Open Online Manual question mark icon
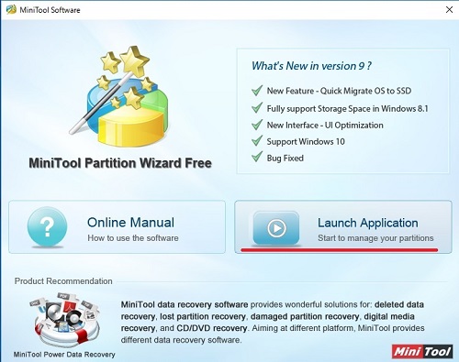This screenshot has height=362, width=459. click(47, 226)
